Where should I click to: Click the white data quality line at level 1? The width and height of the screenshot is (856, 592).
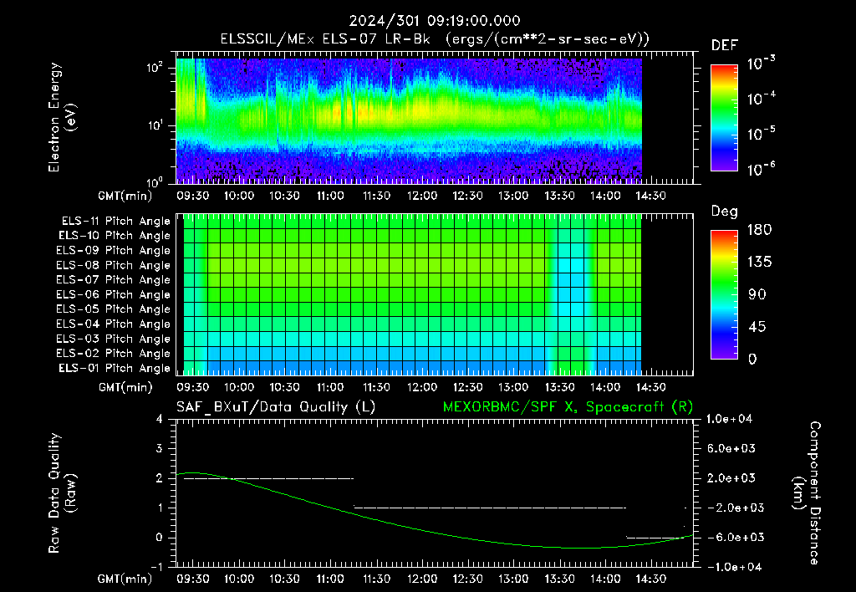490,508
